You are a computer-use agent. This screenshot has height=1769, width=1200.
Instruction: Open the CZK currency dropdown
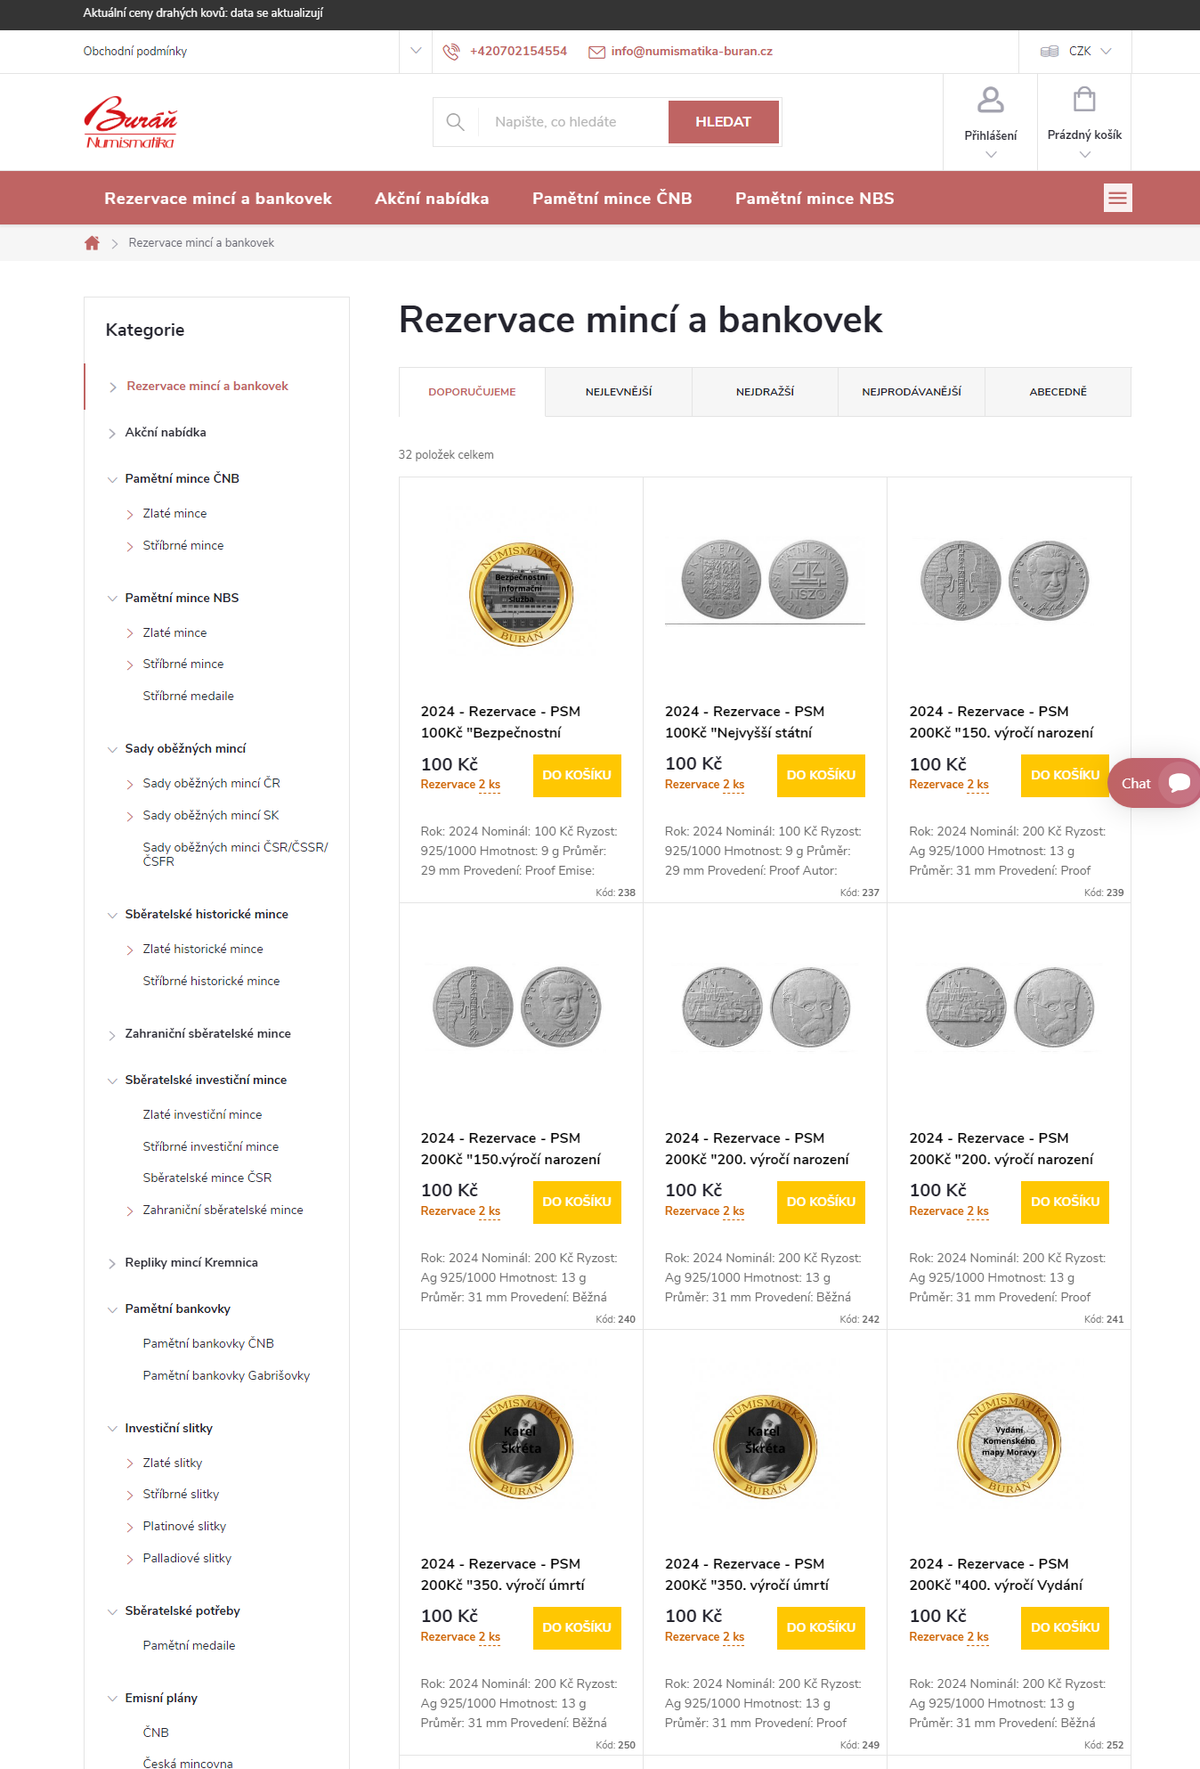tap(1076, 52)
